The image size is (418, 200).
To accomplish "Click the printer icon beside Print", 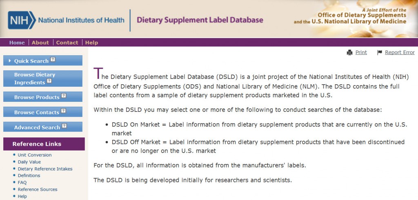I will click(349, 53).
